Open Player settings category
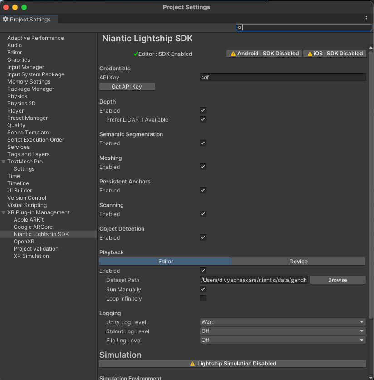374x380 pixels. pyautogui.click(x=15, y=111)
